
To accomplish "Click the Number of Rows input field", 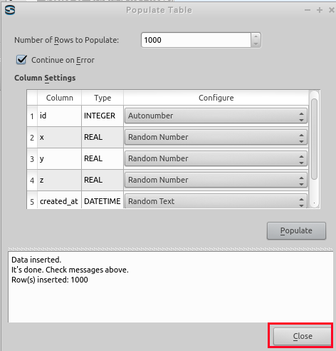I will [196, 40].
